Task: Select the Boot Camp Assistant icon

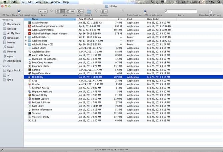Action: click(30, 62)
